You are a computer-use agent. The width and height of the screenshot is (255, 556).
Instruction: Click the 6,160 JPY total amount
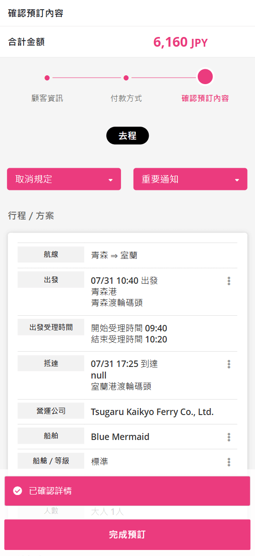coord(181,43)
